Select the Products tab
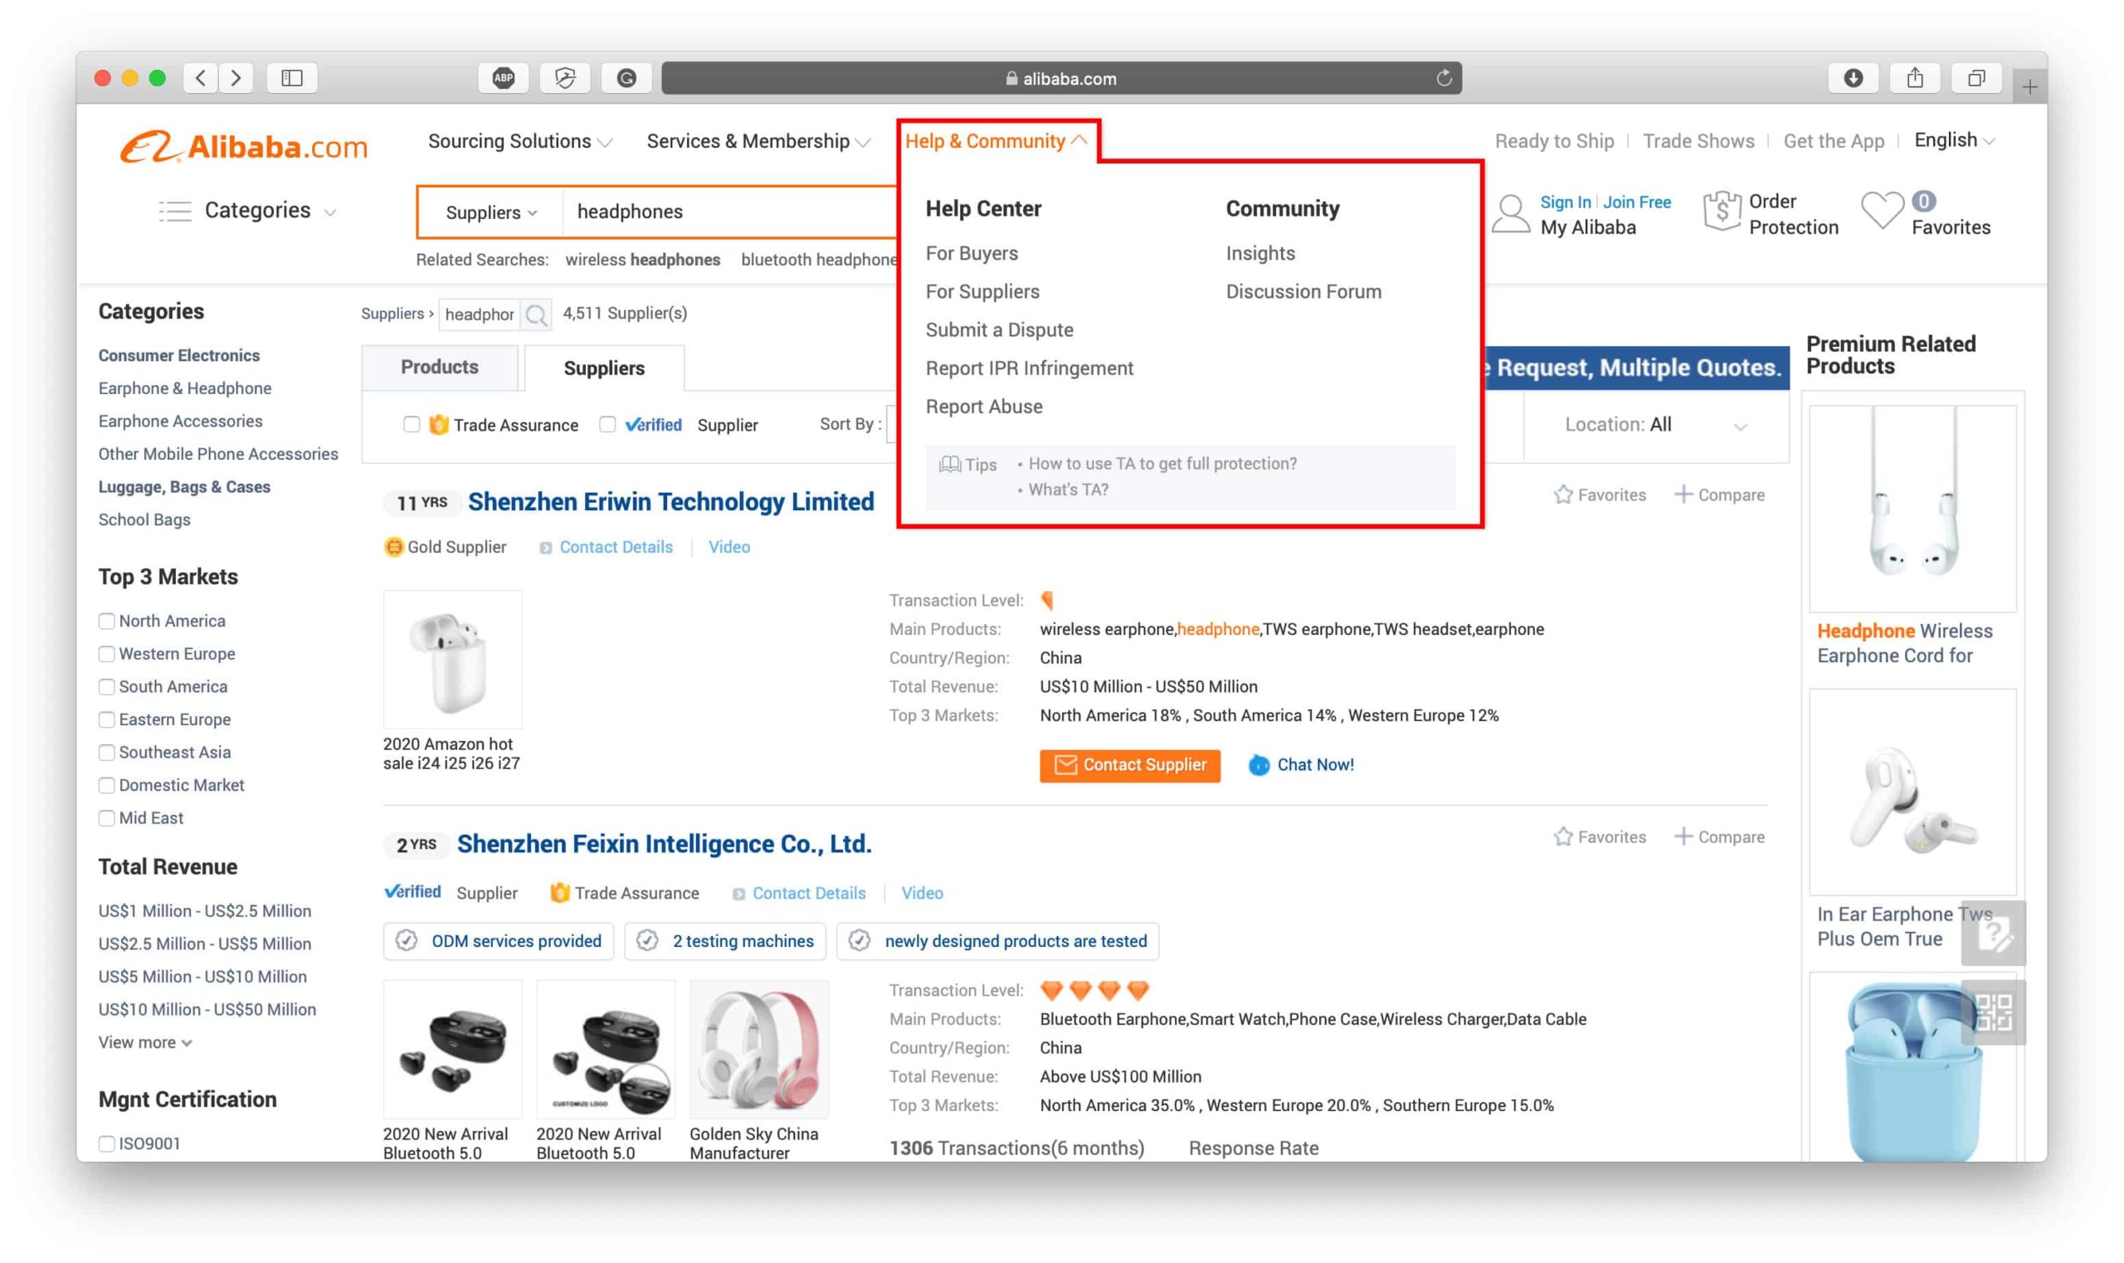The image size is (2124, 1263). click(442, 367)
